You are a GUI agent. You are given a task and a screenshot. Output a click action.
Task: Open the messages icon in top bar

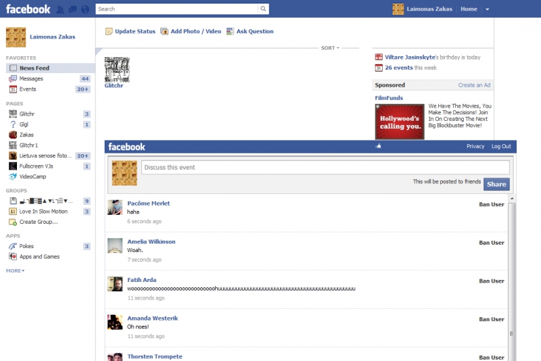tap(72, 9)
